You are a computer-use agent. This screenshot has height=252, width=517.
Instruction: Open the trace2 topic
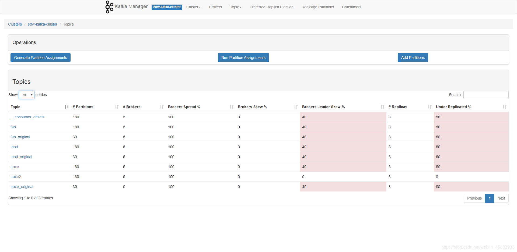tap(16, 177)
